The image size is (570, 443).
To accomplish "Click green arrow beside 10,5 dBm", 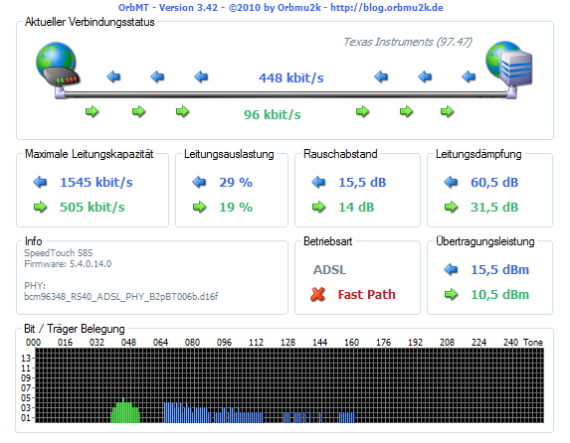I will [451, 294].
